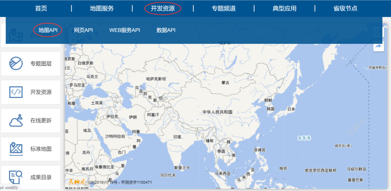Click the 泰国 map label
Screen dimensions: 391x191
(x=221, y=151)
